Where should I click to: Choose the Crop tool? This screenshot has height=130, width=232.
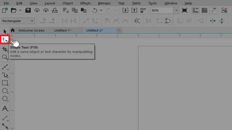[5, 49]
